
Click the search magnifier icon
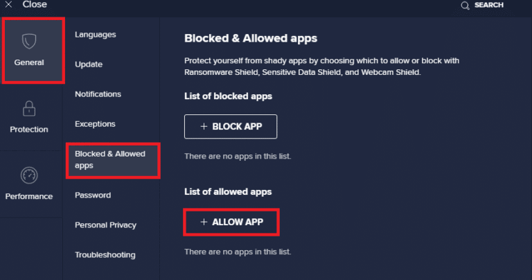point(465,6)
